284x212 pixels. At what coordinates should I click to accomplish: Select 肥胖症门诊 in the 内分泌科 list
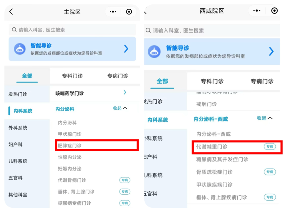tap(97, 145)
